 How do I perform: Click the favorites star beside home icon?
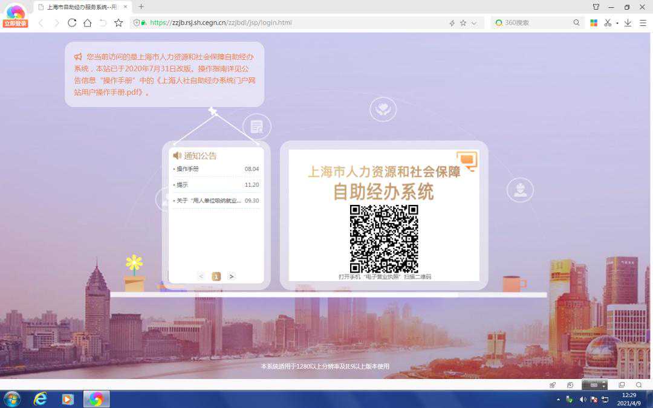119,23
